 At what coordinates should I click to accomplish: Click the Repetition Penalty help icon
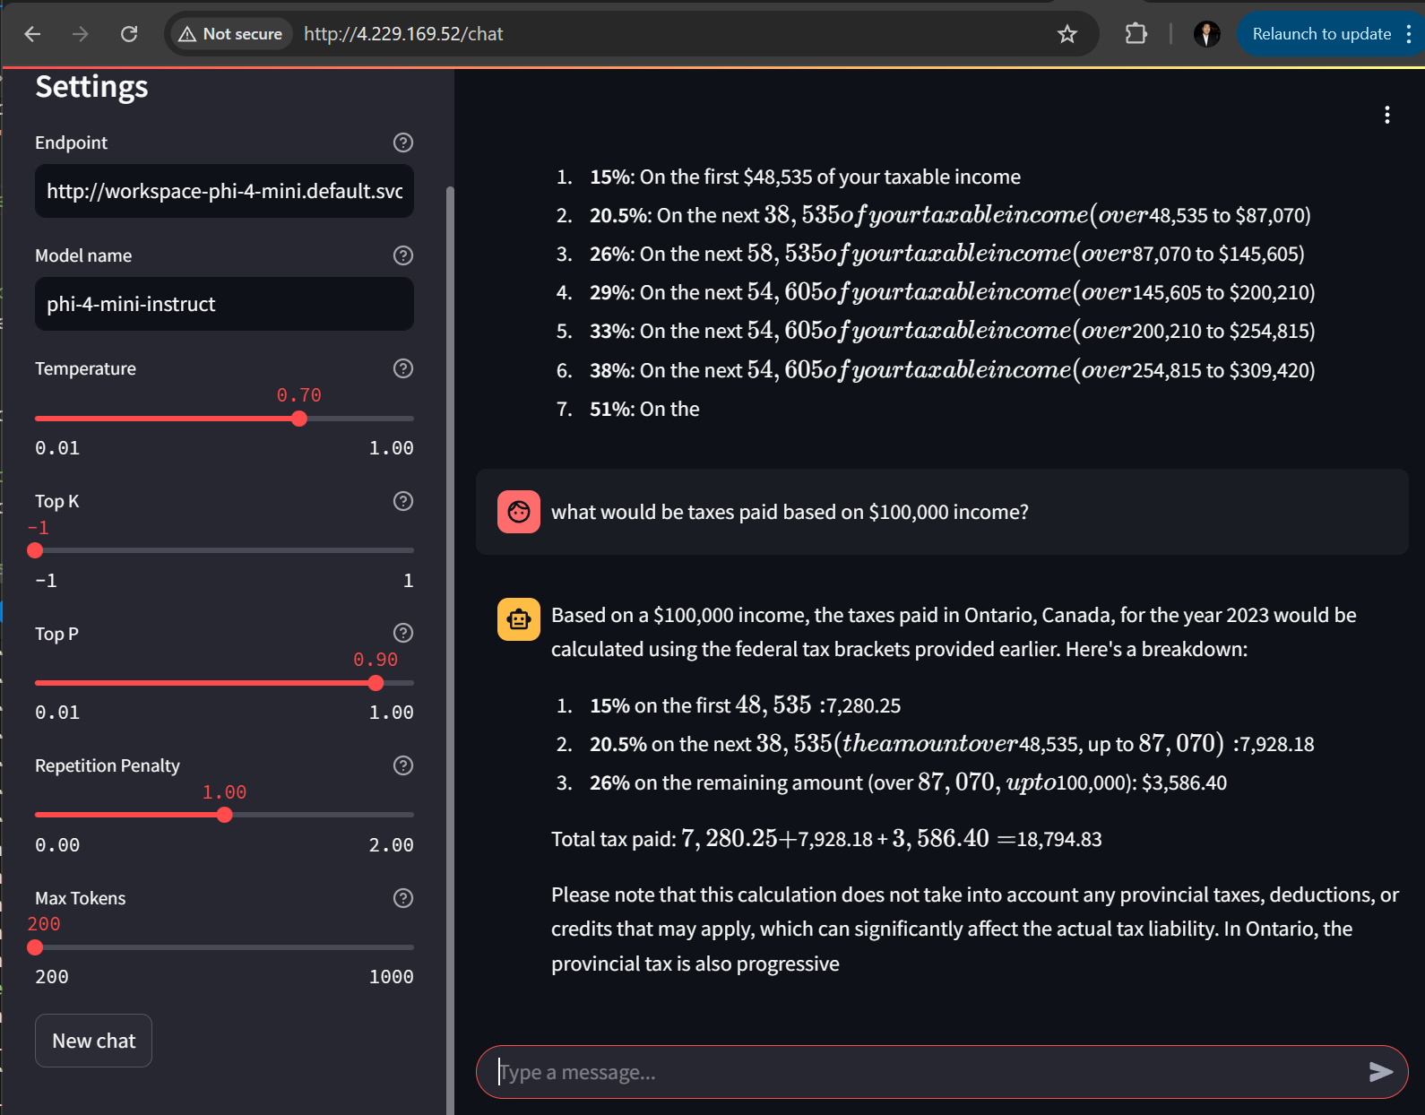click(x=403, y=765)
